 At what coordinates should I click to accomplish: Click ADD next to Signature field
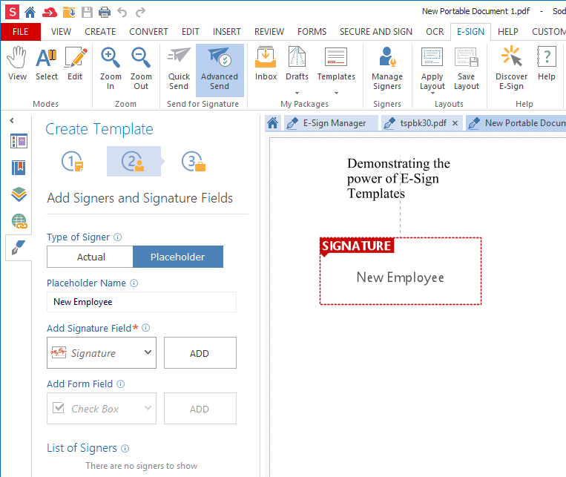click(200, 353)
